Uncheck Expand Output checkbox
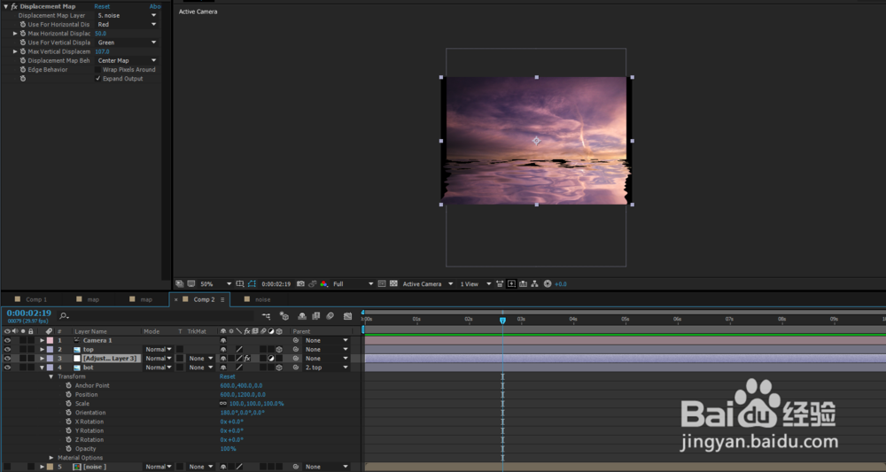886x472 pixels. coord(97,79)
